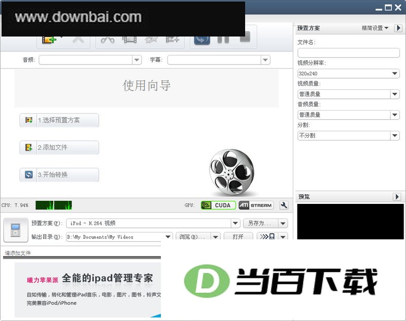
Task: Click the blue convert toolbar icon
Action: [x=202, y=40]
